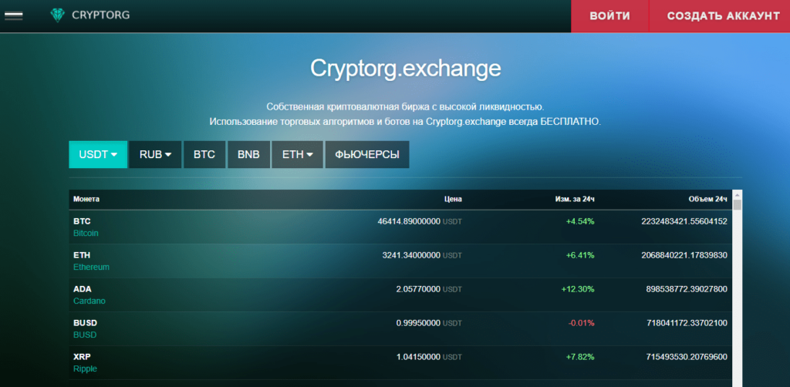Click the Cryptorg.exchange heading
Viewport: 790px width, 387px height.
point(406,68)
